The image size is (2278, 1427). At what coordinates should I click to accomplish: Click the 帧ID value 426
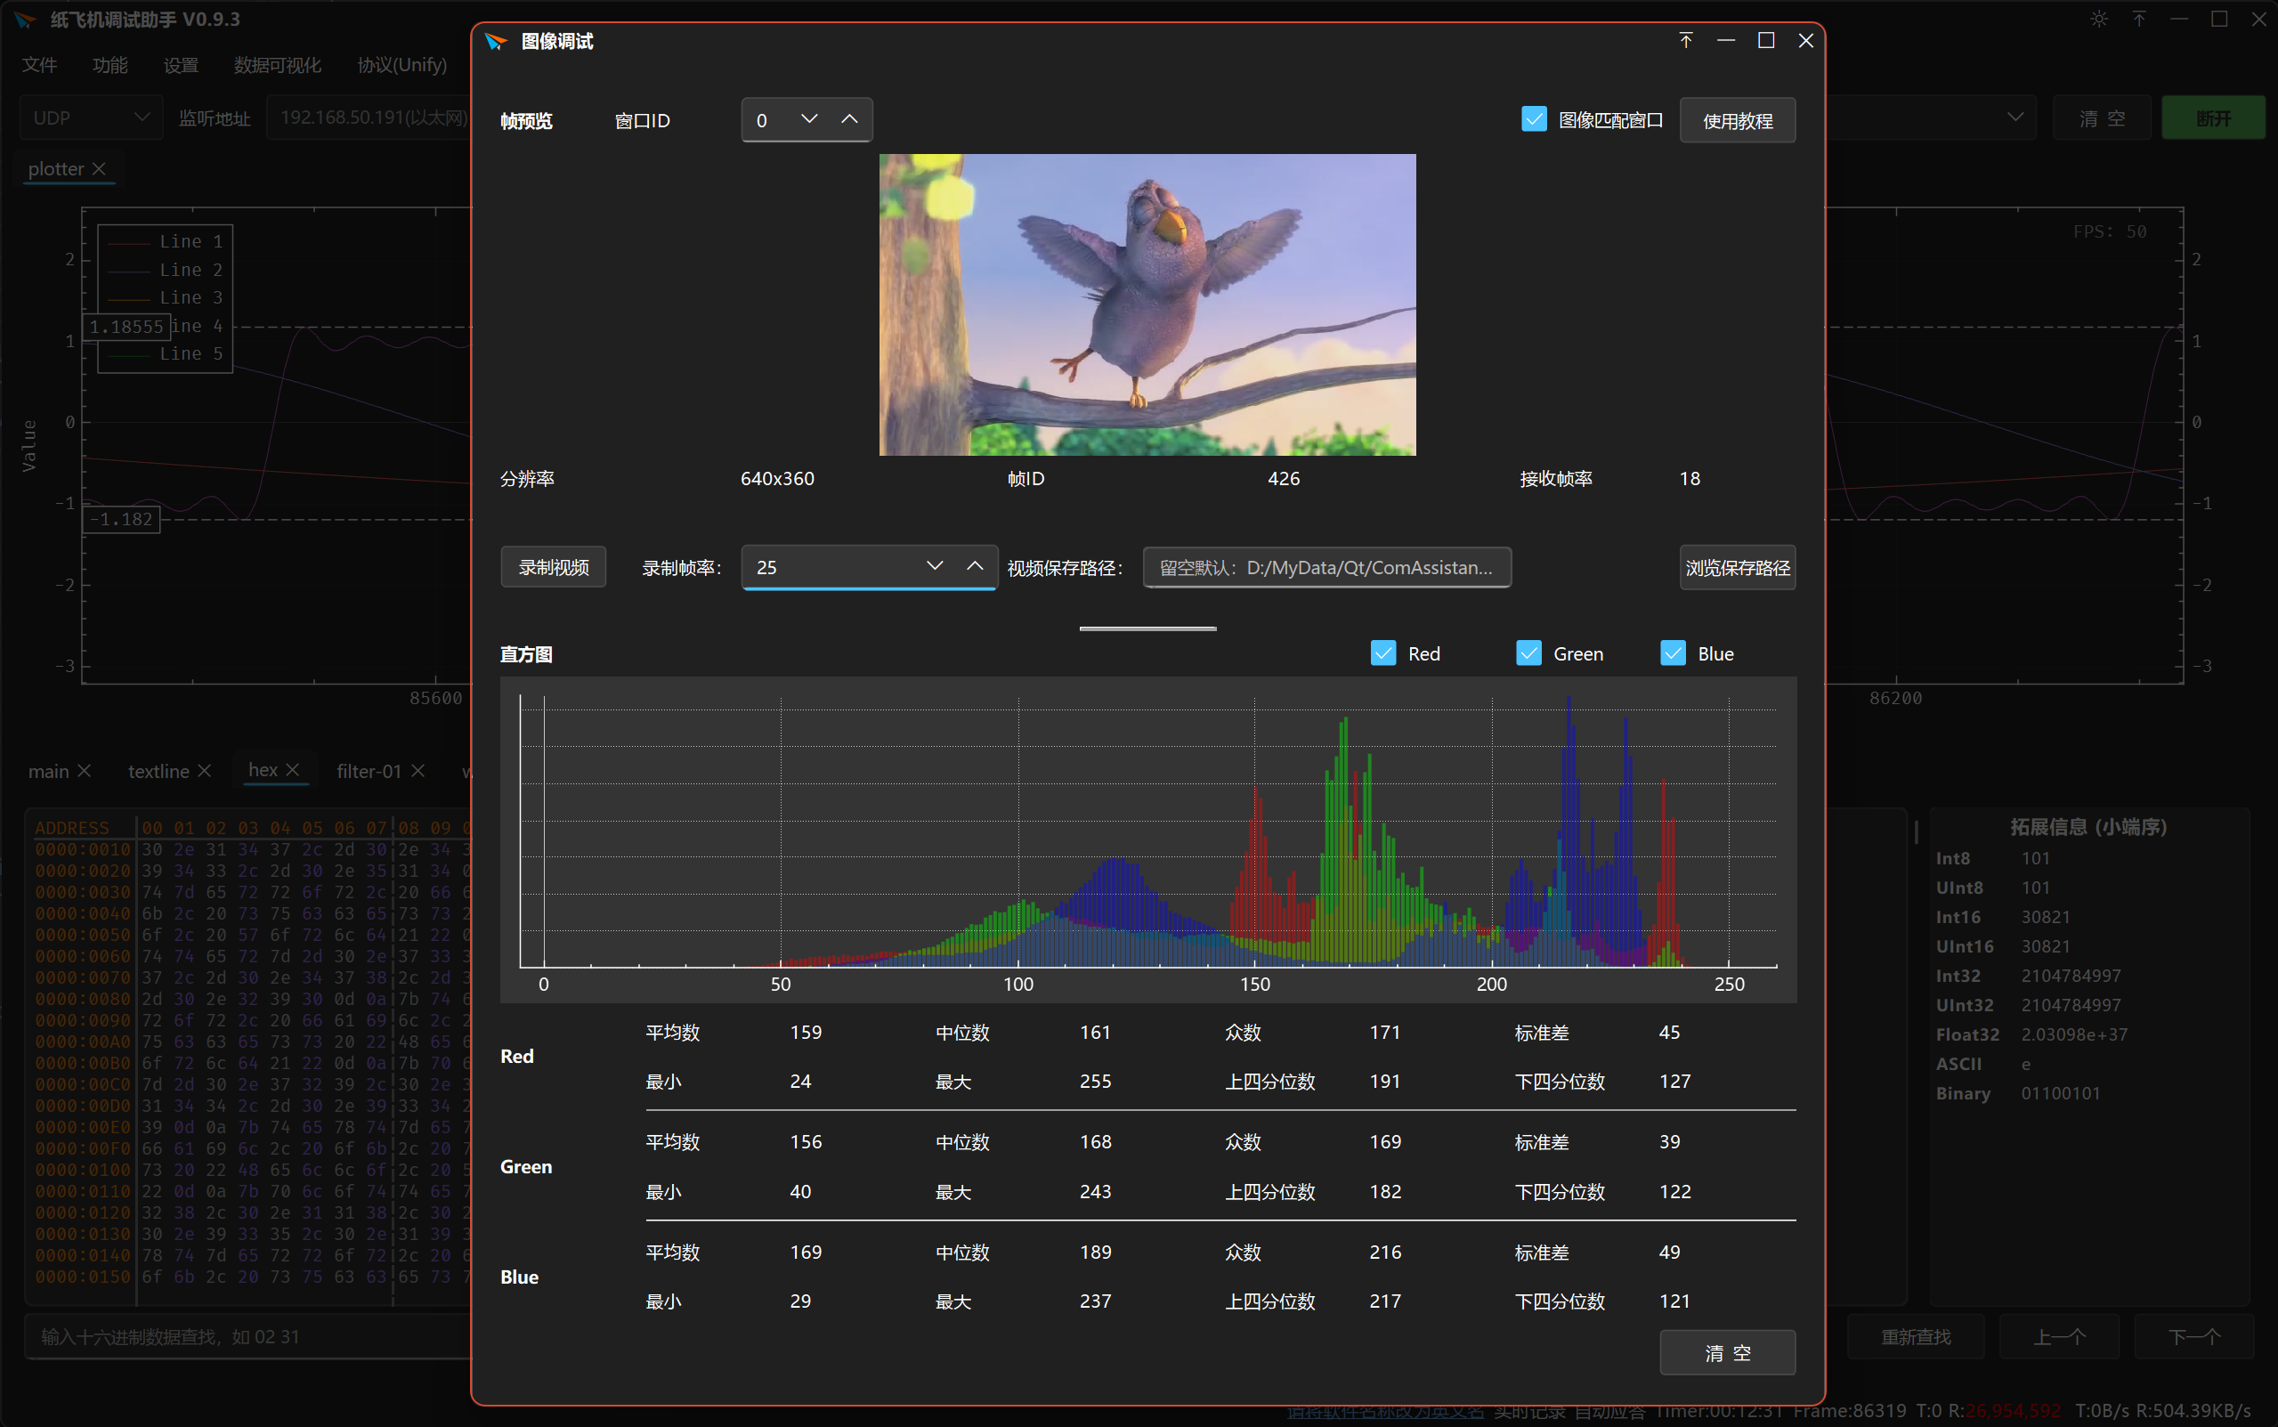point(1284,479)
